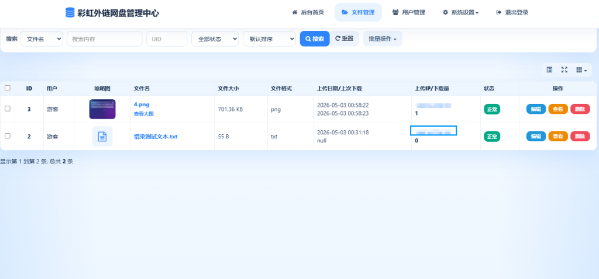Click the blue 搜索 button
The width and height of the screenshot is (599, 279).
(315, 39)
